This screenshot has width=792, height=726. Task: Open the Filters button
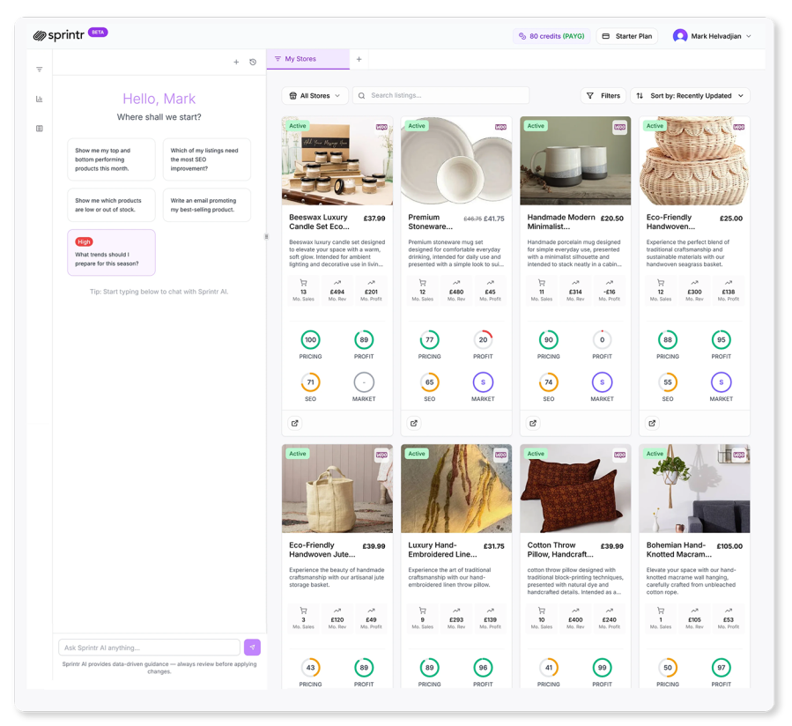[x=603, y=95]
